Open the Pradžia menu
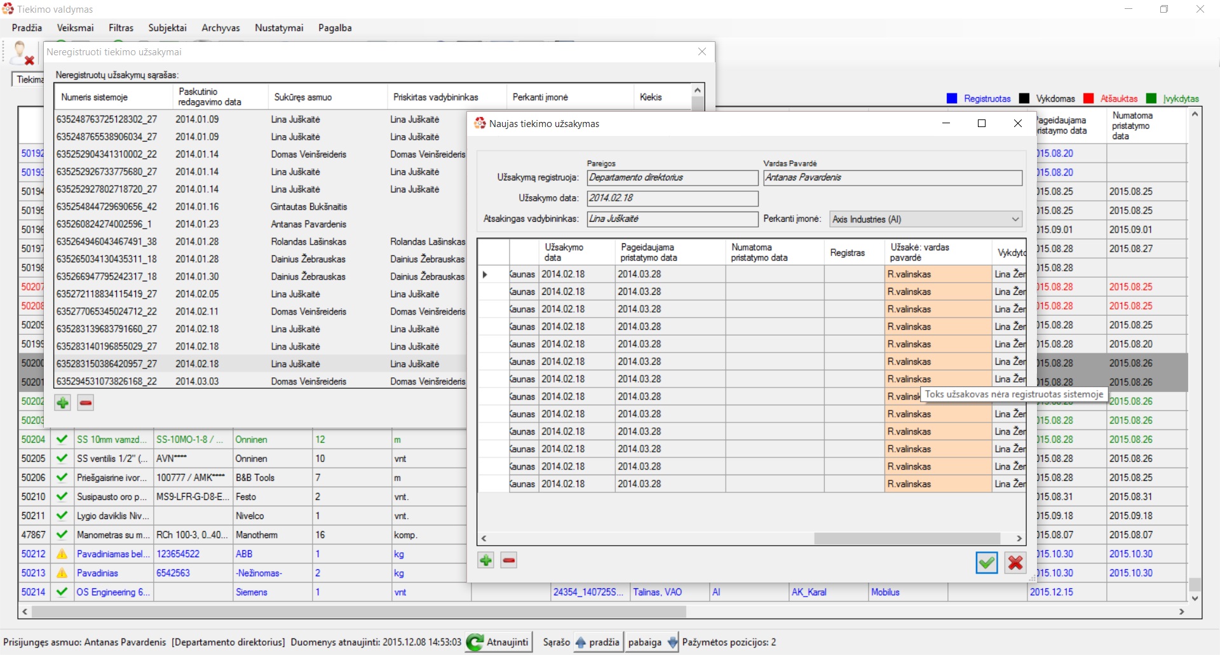This screenshot has height=655, width=1220. tap(27, 28)
